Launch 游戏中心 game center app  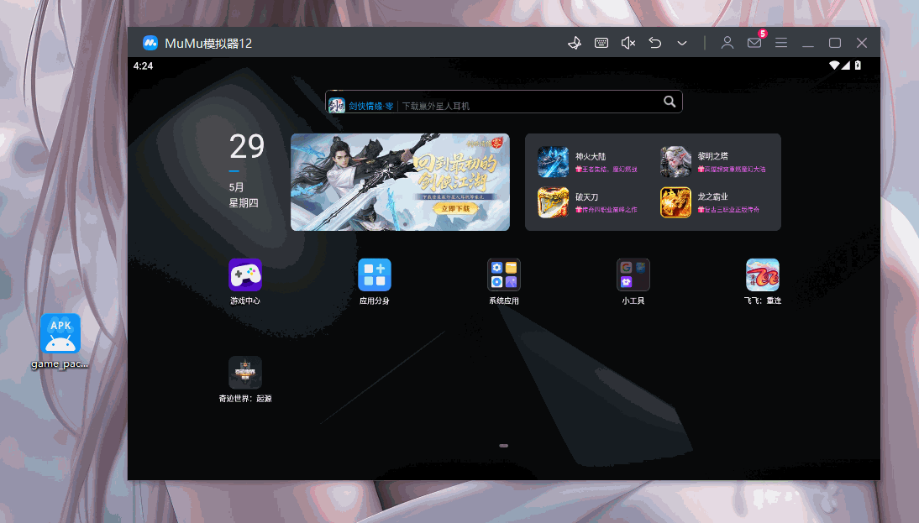tap(245, 275)
